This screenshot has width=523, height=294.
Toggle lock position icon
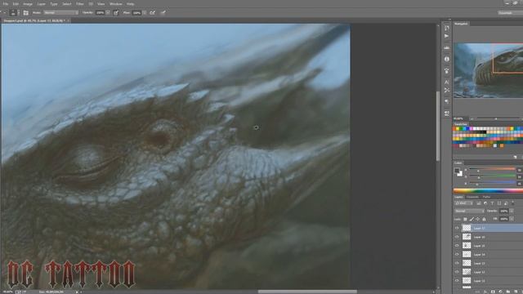click(477, 219)
